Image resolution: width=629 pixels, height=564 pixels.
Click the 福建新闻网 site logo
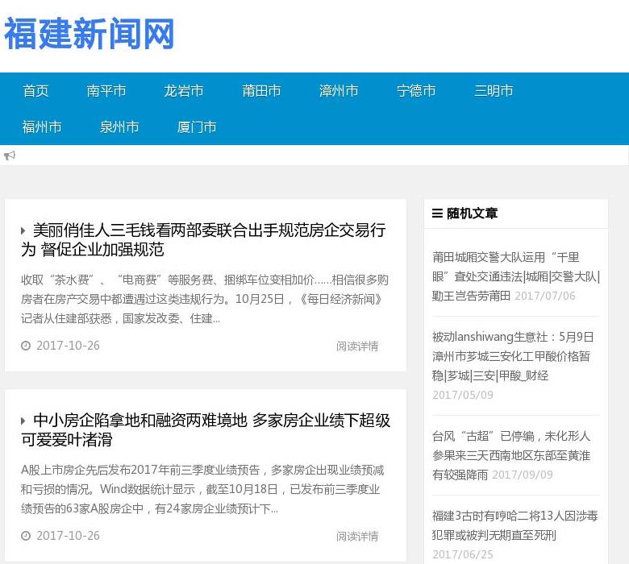[x=89, y=33]
